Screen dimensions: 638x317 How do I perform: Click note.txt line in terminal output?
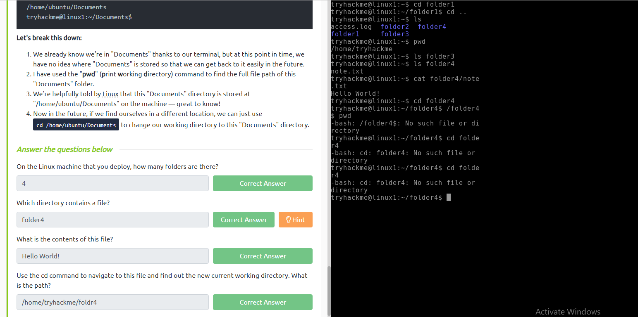347,71
